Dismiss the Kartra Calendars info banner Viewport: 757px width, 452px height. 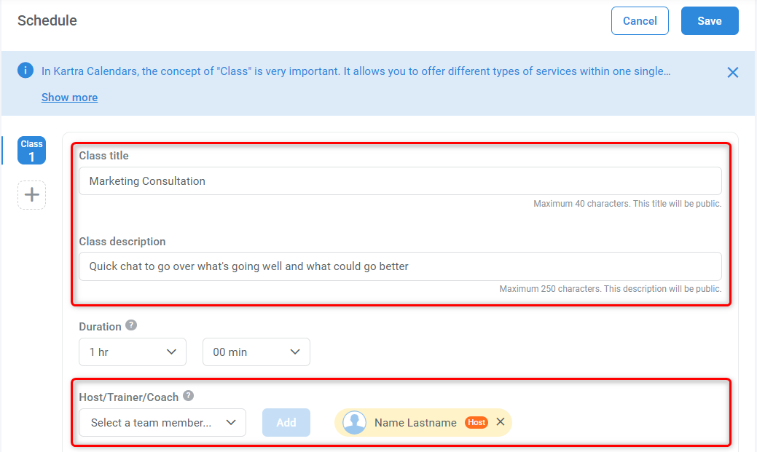(x=732, y=72)
